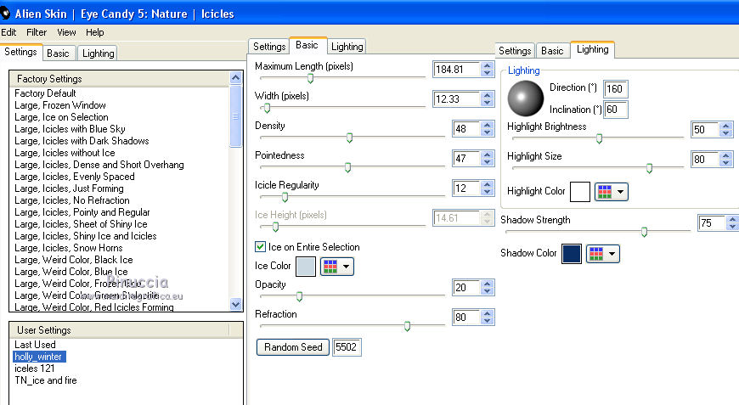739x405 pixels.
Task: Open the Edit menu
Action: (x=8, y=32)
